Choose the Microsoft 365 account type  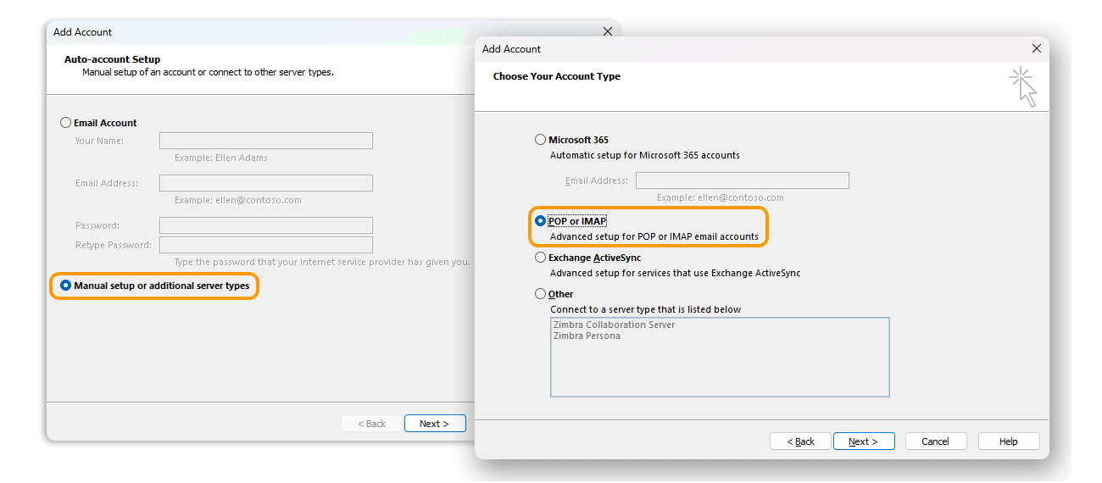tap(541, 140)
